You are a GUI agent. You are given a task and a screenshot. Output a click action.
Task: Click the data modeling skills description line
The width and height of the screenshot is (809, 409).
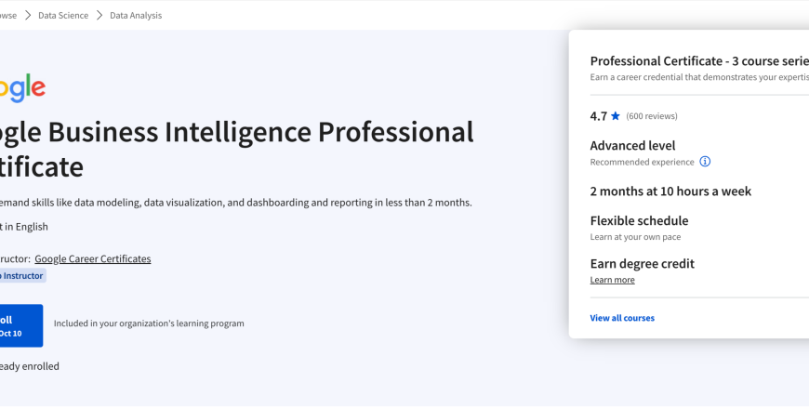236,203
